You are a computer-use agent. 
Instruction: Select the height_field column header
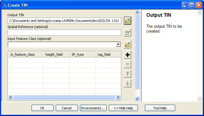point(56,54)
